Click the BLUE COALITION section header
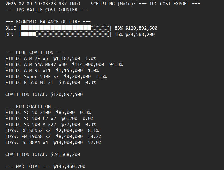 click(x=34, y=52)
